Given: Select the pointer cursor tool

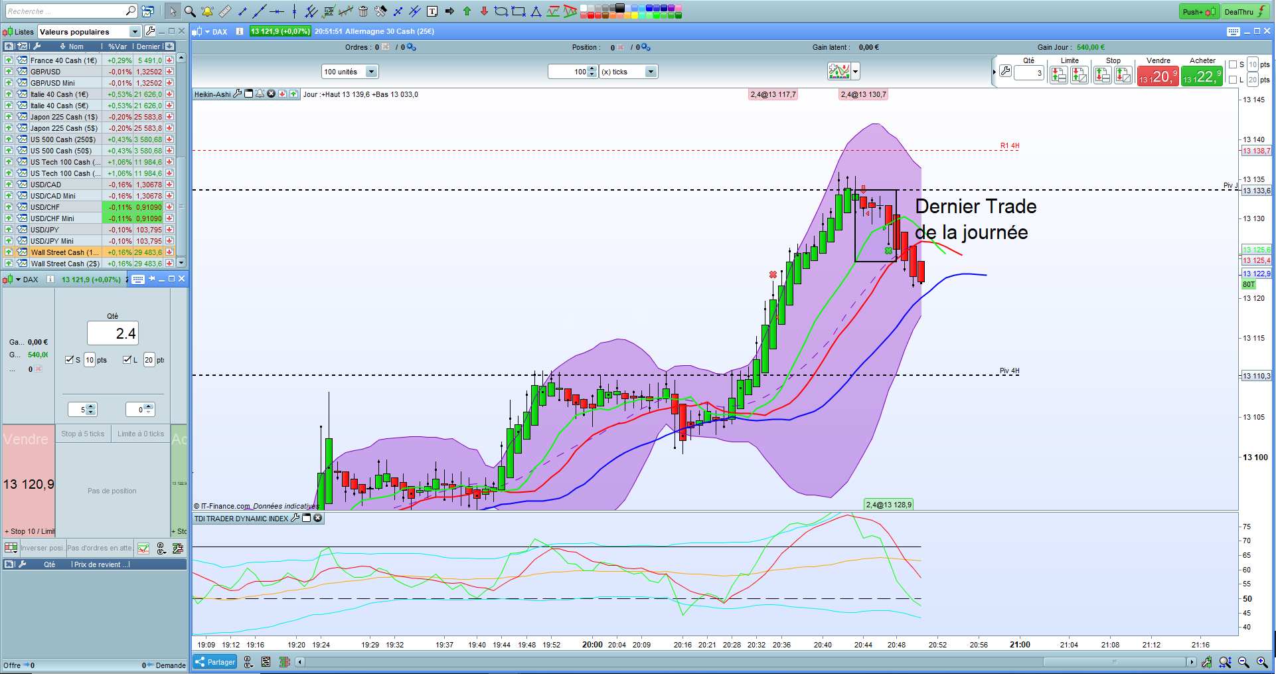Looking at the screenshot, I should pos(173,11).
